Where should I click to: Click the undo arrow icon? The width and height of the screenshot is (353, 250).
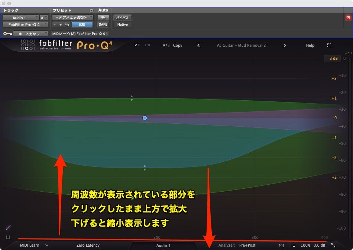[x=137, y=45]
